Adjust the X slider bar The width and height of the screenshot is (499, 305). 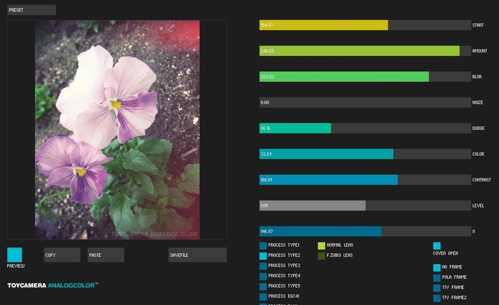(365, 231)
